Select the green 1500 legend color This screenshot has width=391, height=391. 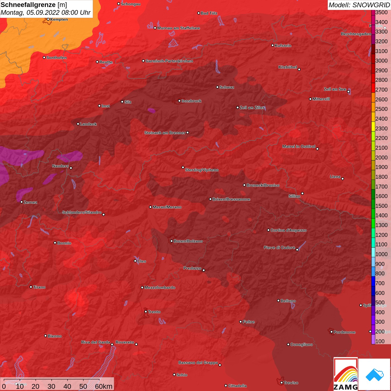[x=373, y=204]
